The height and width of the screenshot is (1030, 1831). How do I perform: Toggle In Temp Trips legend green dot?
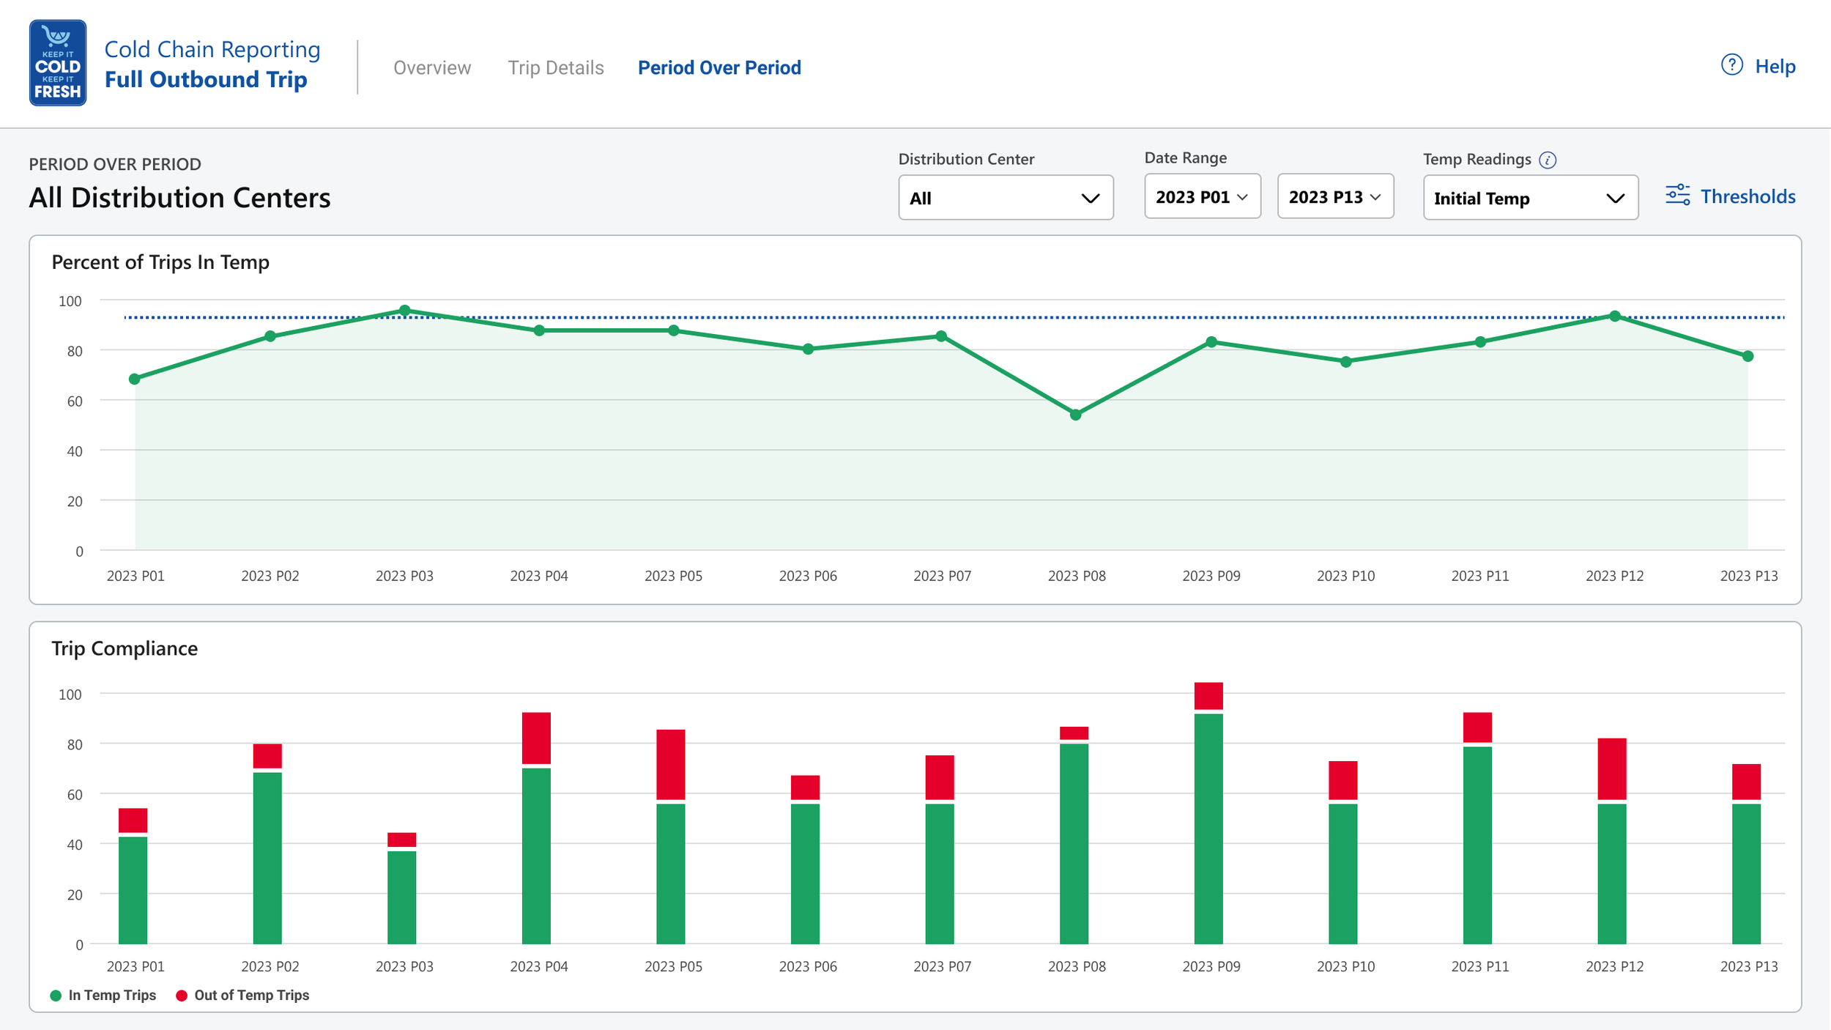tap(56, 996)
